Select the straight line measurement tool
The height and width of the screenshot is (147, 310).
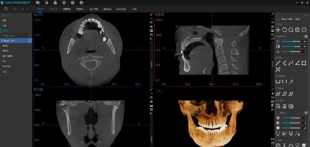pos(278,63)
